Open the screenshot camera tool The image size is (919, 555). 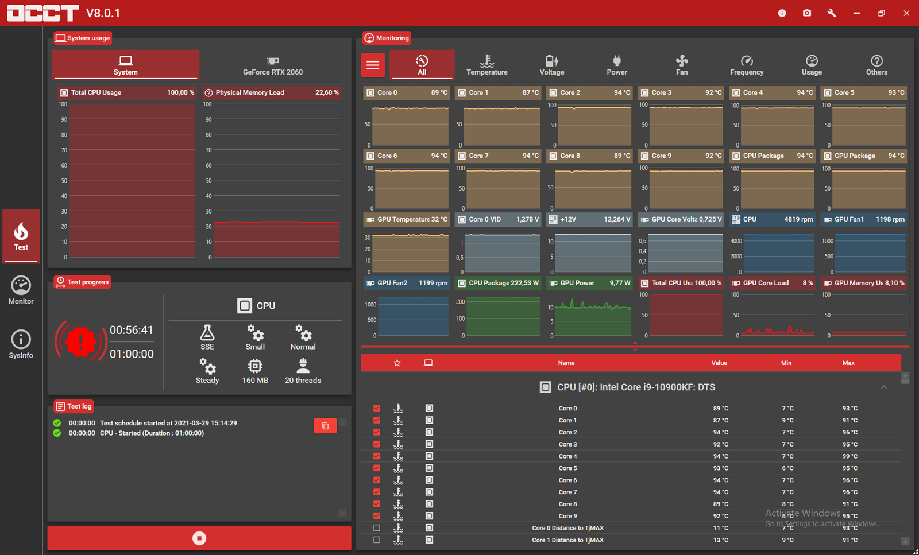807,13
